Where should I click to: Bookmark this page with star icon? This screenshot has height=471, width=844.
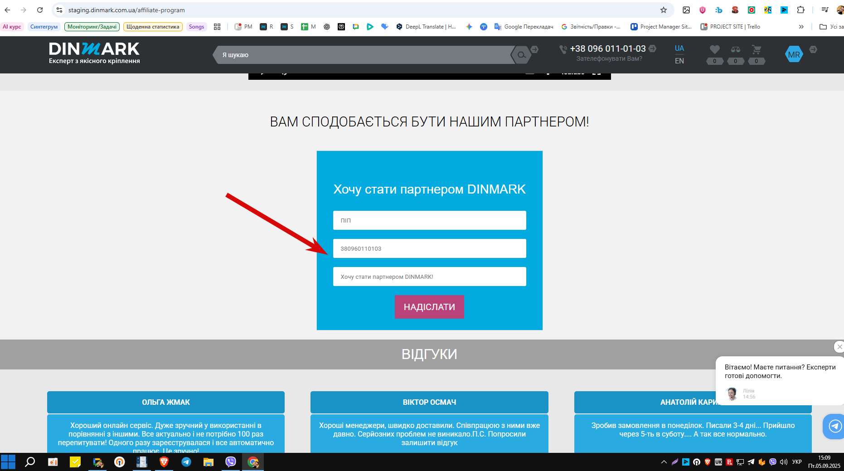[x=664, y=10]
